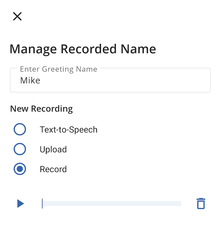Screen dimensions: 220x226
Task: Click empty space after Mike in field
Action: point(124,81)
